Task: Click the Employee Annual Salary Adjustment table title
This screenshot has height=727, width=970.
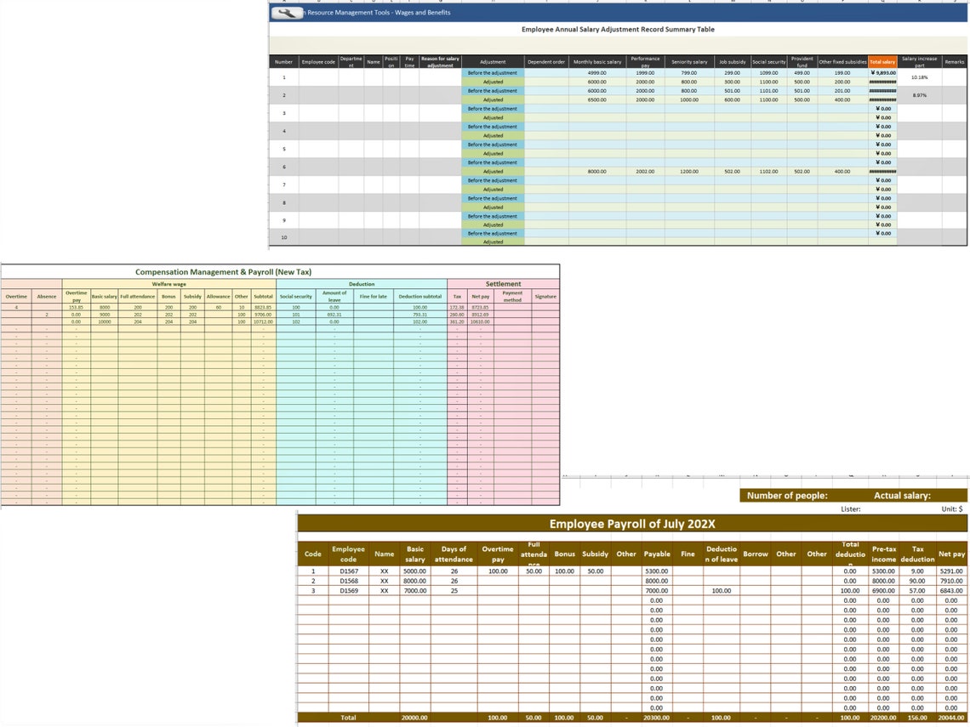Action: (616, 29)
